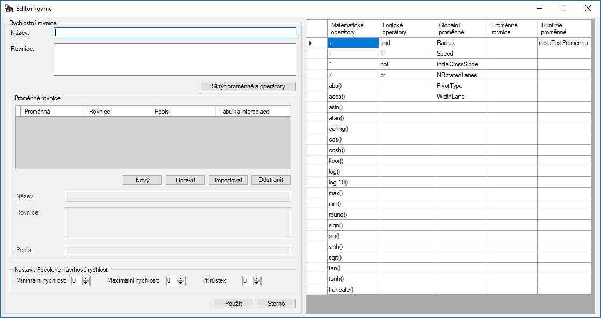601x318 pixels.
Task: Select the mojeTestPromenna runtime variable cell
Action: tap(564, 43)
